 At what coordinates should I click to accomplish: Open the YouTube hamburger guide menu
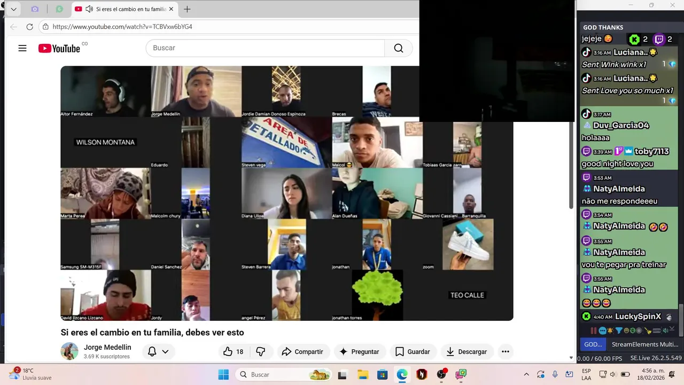tap(22, 48)
